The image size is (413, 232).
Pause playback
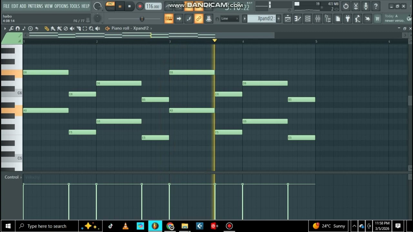point(120,6)
